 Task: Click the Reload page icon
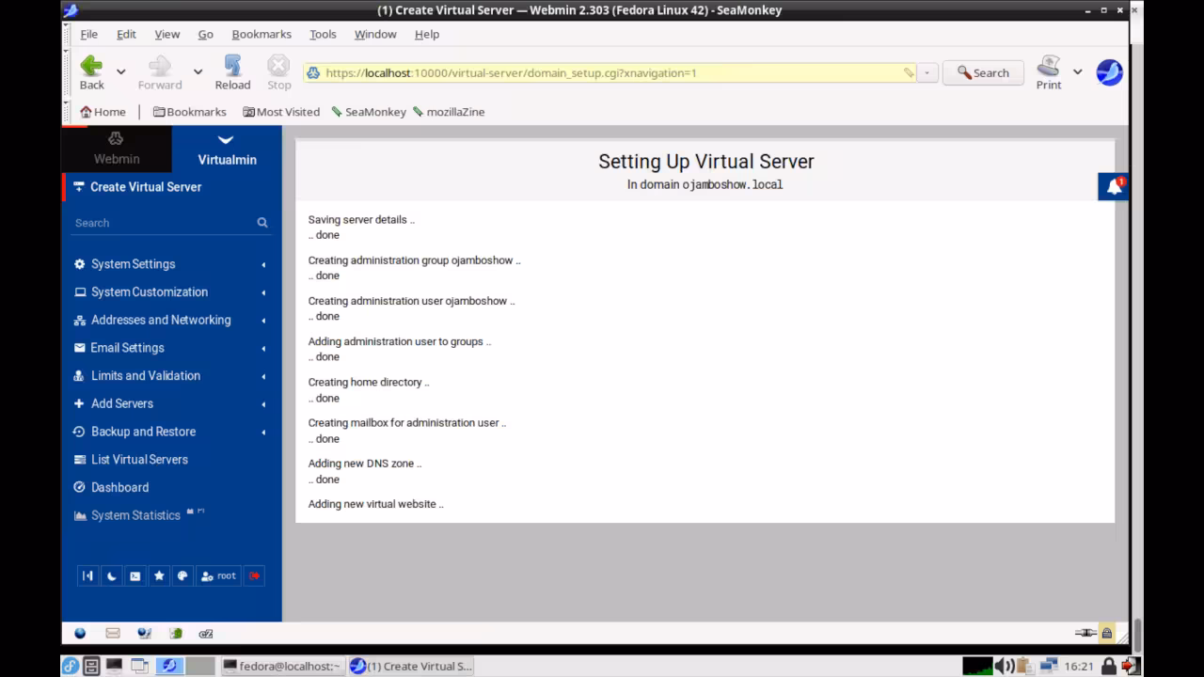click(232, 66)
